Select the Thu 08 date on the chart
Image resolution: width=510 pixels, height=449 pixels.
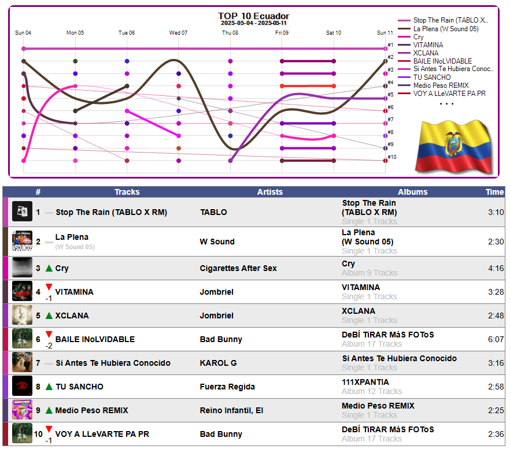point(230,33)
